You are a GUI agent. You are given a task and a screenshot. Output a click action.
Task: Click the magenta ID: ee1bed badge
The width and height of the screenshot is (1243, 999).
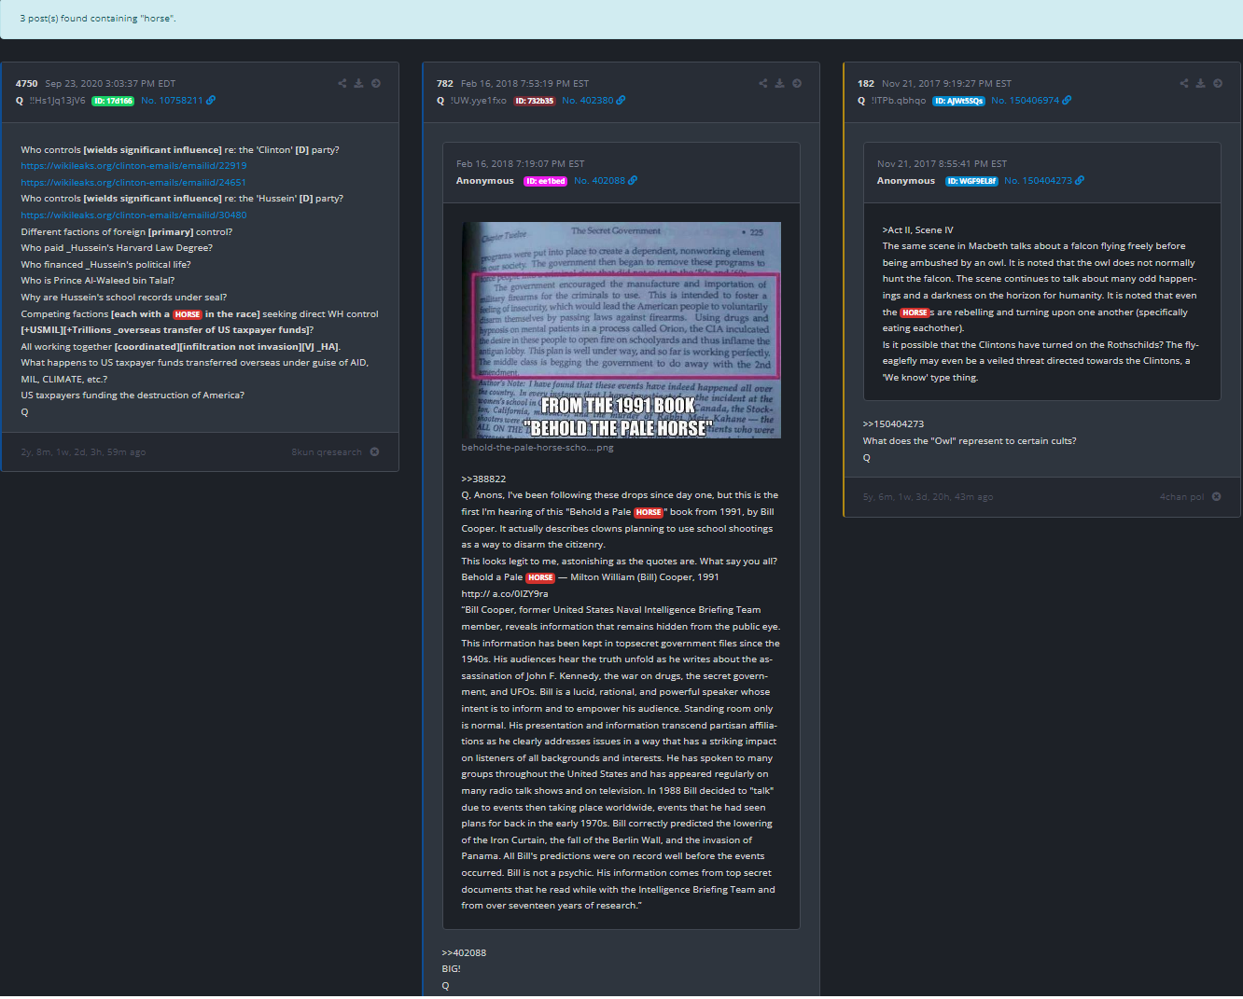(545, 181)
